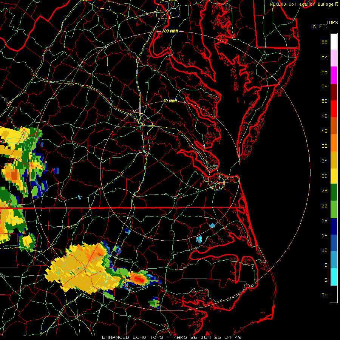
Task: Click the legend value 26
Action: [x=325, y=191]
